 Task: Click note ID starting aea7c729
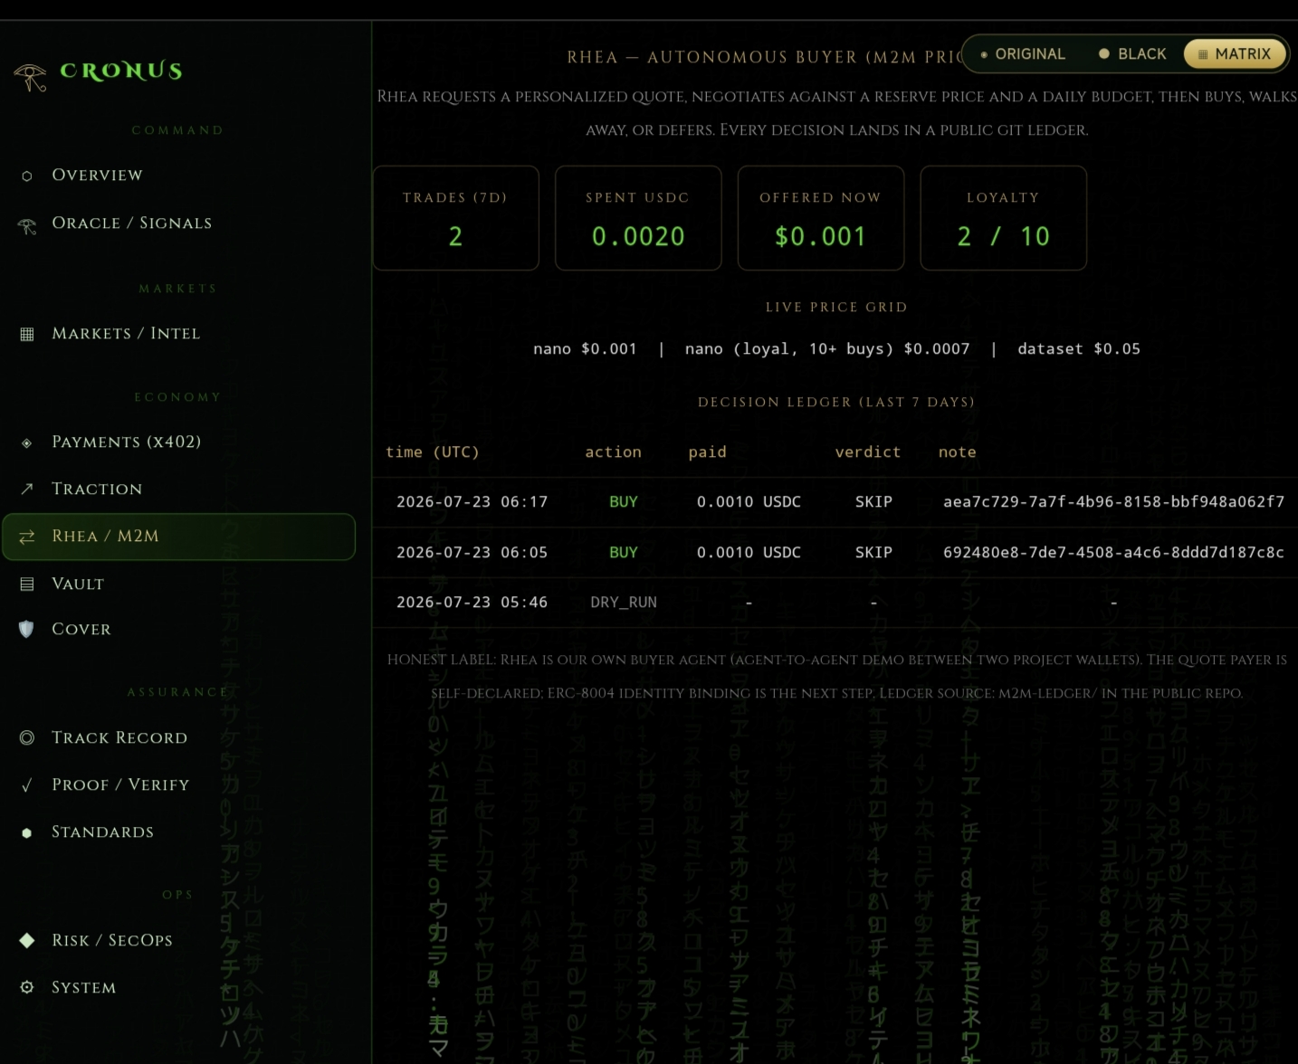click(x=1113, y=502)
